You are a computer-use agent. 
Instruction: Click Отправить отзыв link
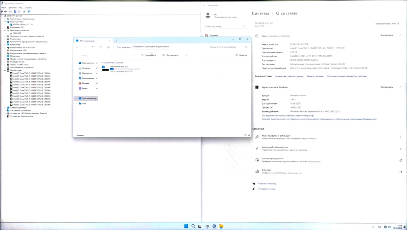point(266,189)
